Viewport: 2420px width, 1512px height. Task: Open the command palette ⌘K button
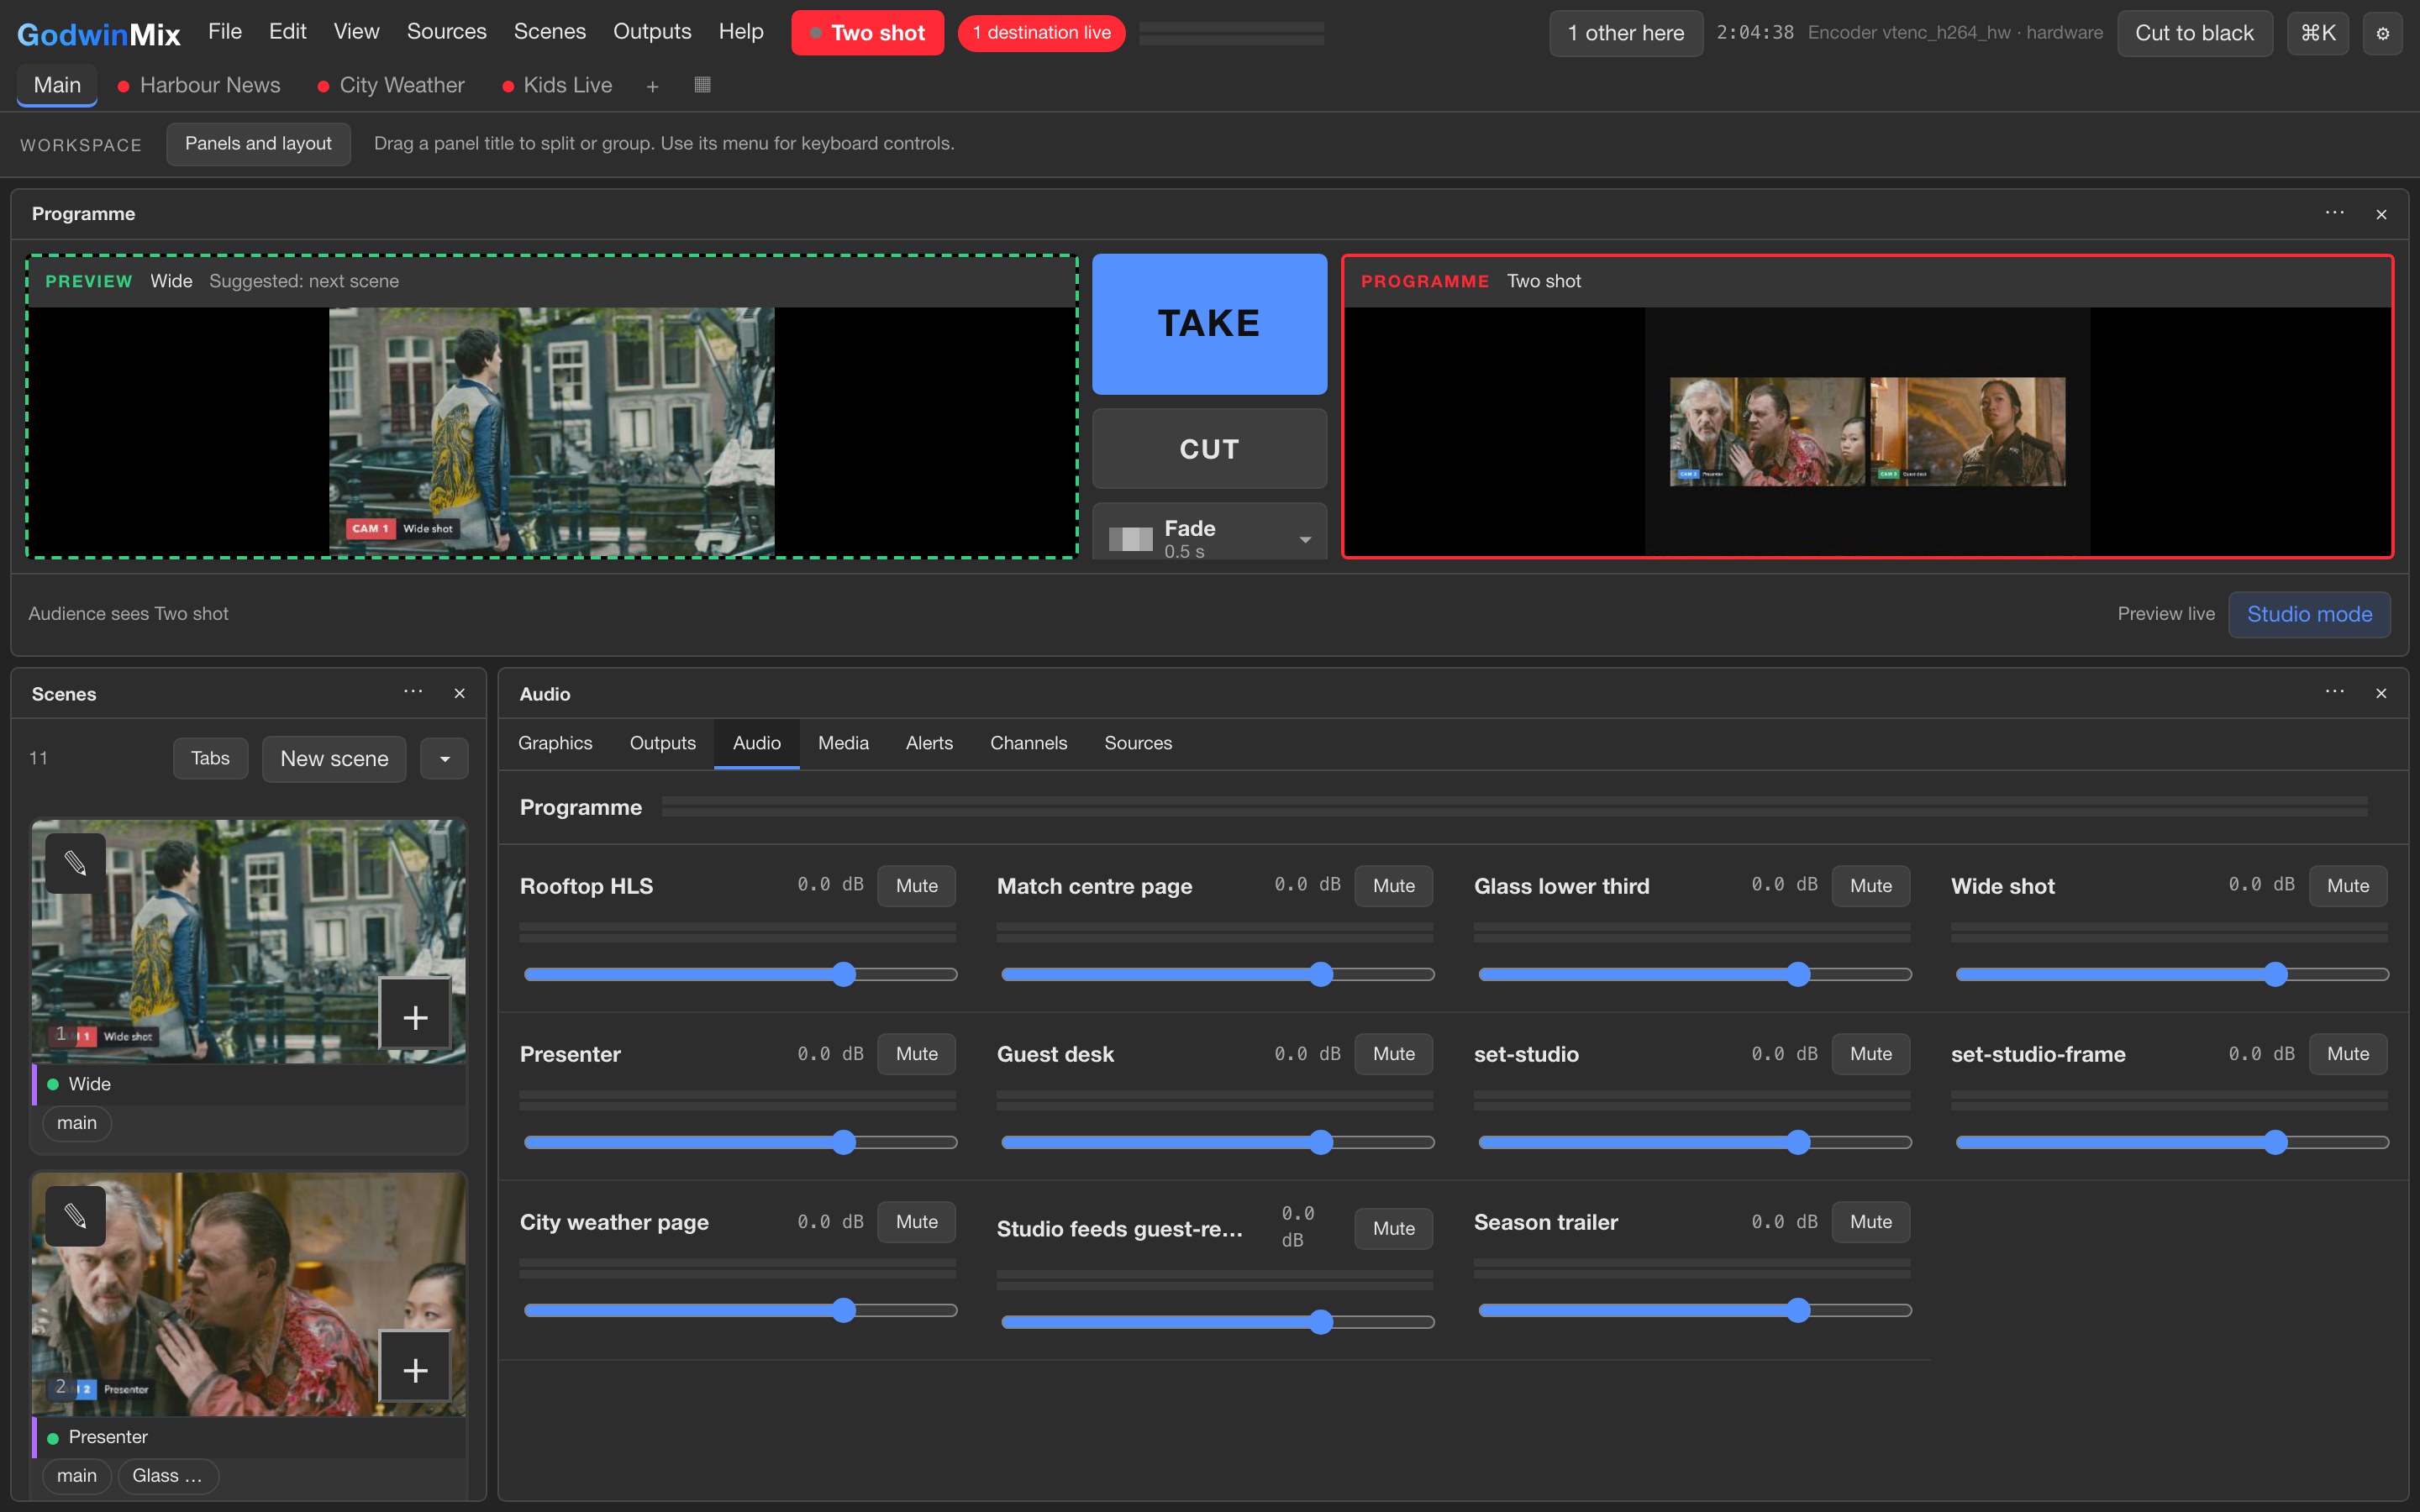[2317, 34]
